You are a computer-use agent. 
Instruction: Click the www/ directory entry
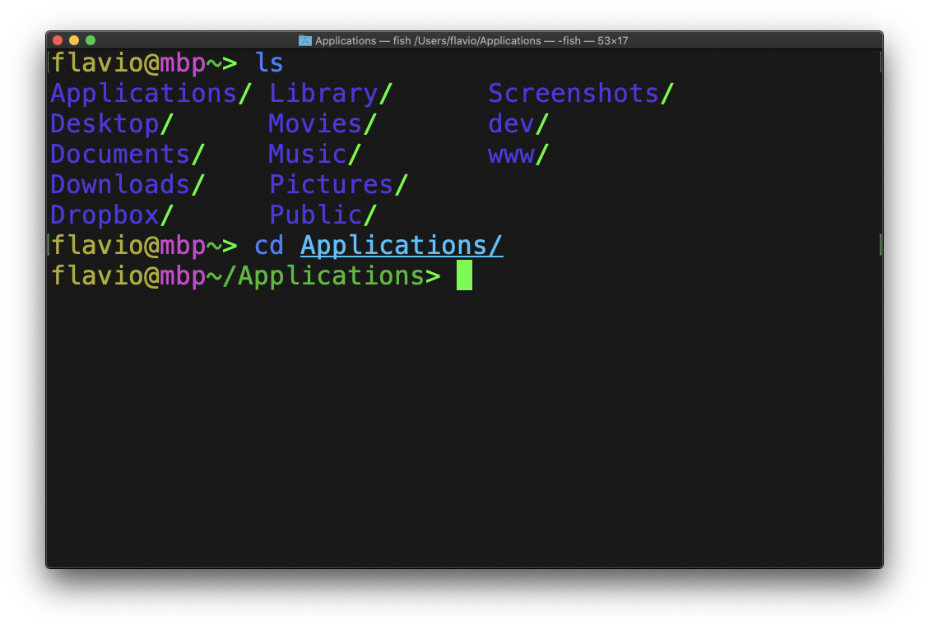[x=518, y=155]
